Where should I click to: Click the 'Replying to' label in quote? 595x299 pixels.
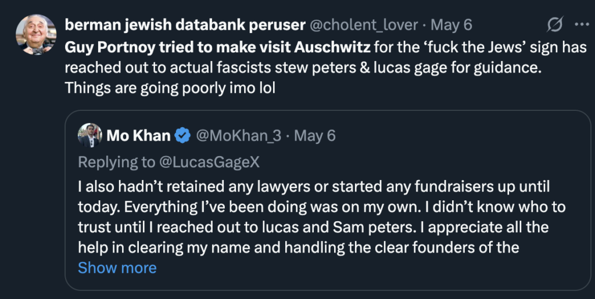coord(116,162)
